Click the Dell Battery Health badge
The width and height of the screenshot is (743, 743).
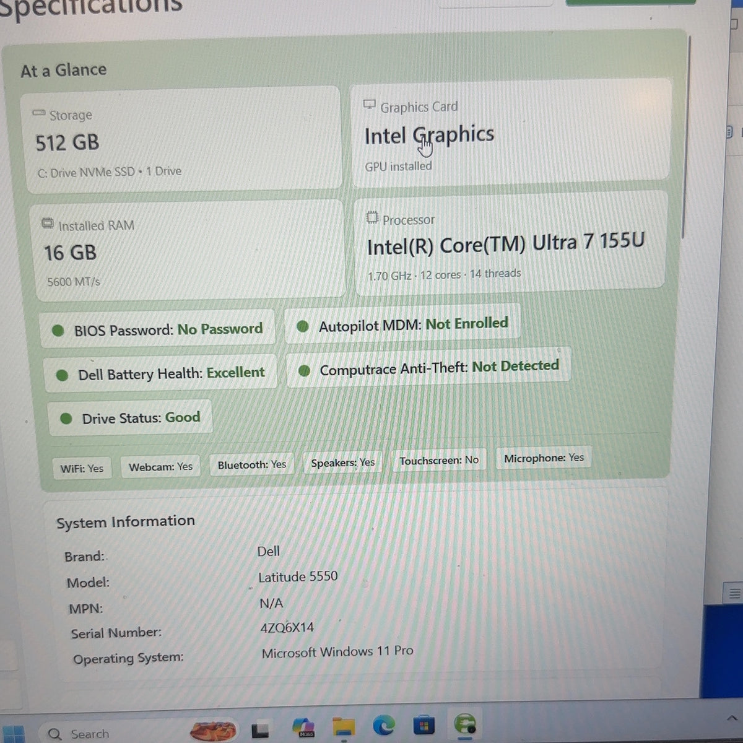click(x=160, y=373)
